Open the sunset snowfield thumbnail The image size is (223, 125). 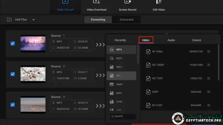click(33, 105)
